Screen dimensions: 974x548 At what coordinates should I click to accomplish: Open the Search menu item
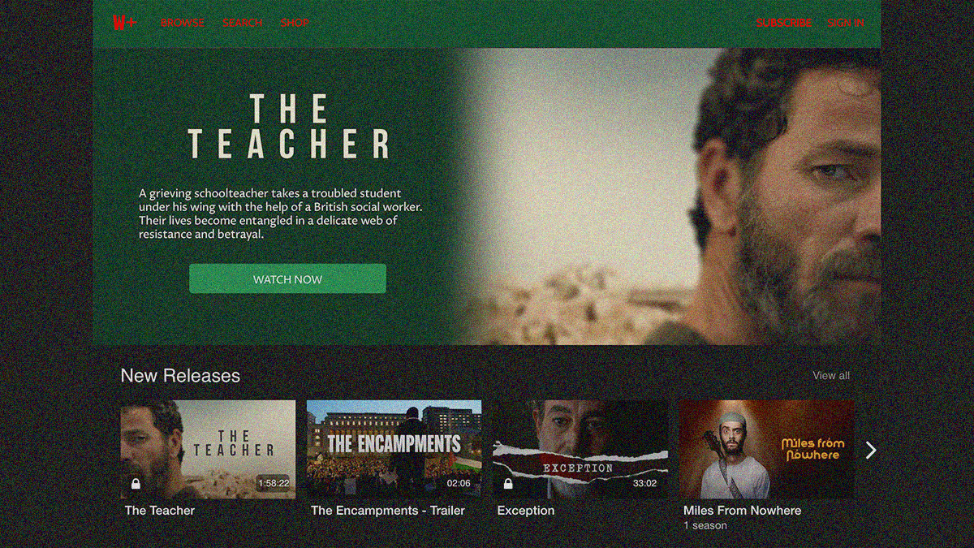pyautogui.click(x=243, y=23)
